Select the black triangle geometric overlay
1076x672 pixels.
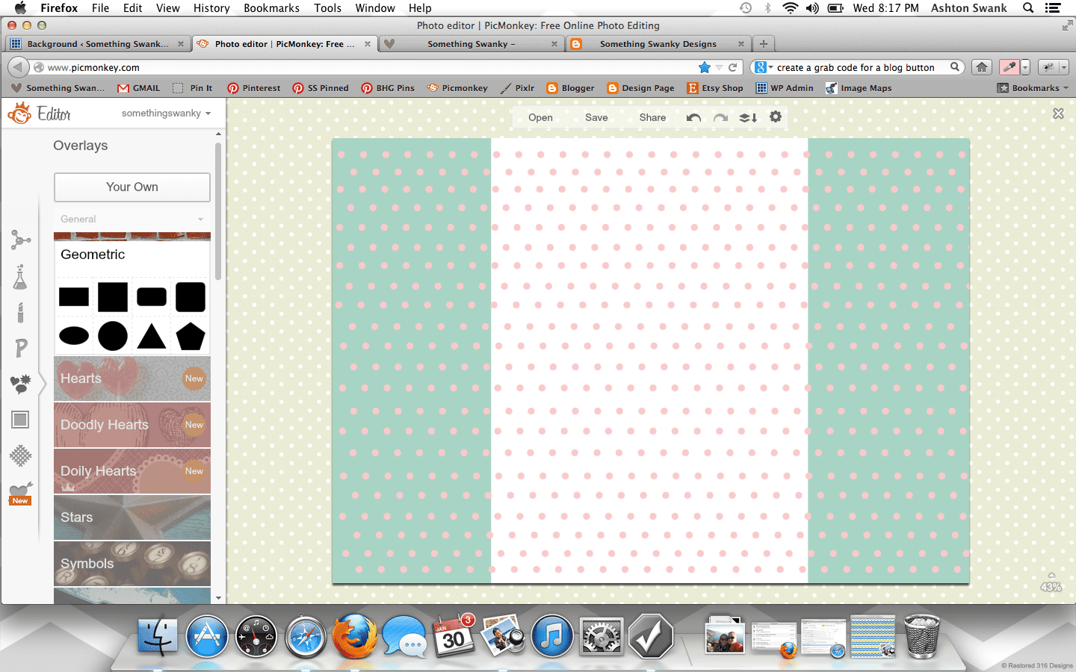click(x=152, y=337)
